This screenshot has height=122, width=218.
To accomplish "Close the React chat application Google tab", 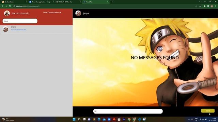I will (x=53, y=2).
